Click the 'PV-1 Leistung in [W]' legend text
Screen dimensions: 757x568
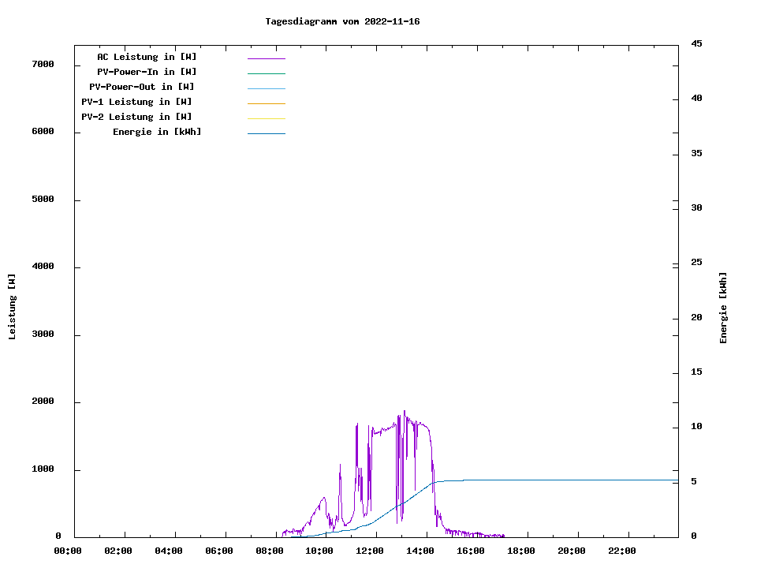click(136, 102)
